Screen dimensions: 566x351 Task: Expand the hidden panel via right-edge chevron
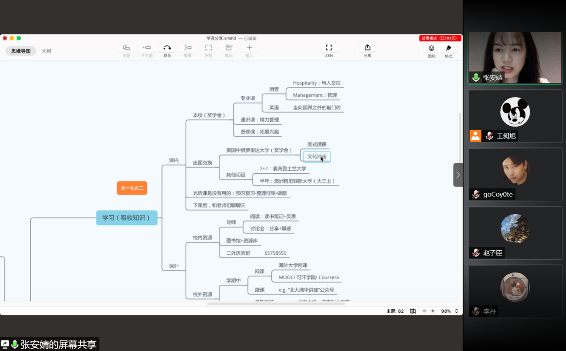coord(458,175)
